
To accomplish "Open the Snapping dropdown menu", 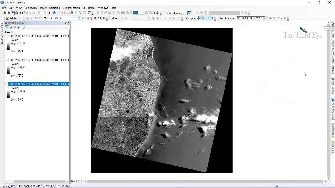I will pos(192,18).
